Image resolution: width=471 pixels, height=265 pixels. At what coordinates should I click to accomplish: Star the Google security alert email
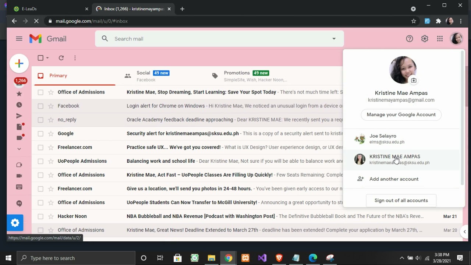[x=51, y=134]
